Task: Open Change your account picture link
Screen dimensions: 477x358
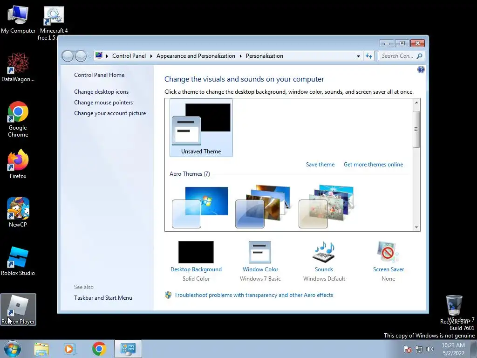Action: click(110, 113)
